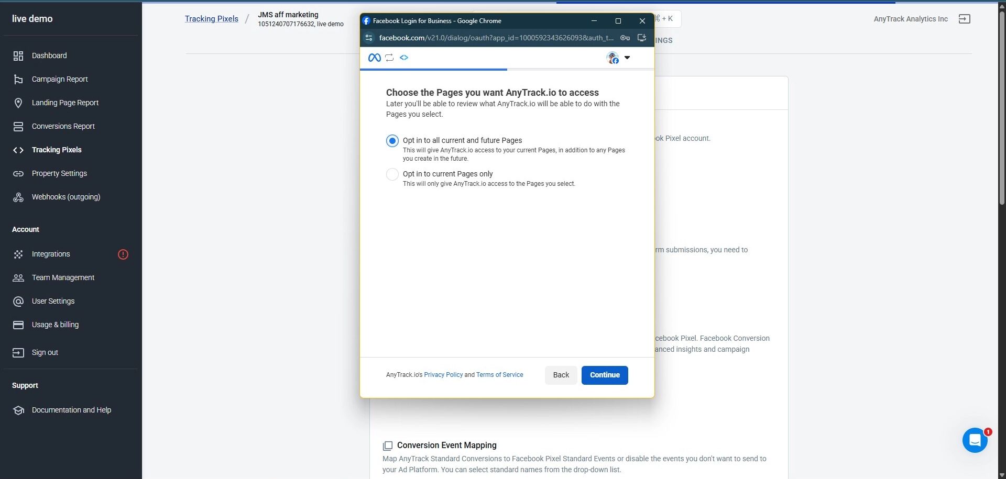Open the Dashboard icon in sidebar
Screen dimensions: 1006x479
pyautogui.click(x=18, y=56)
